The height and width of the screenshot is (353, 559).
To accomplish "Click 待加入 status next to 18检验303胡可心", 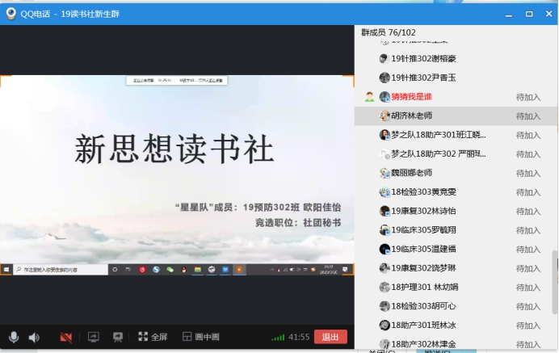I will pyautogui.click(x=527, y=306).
